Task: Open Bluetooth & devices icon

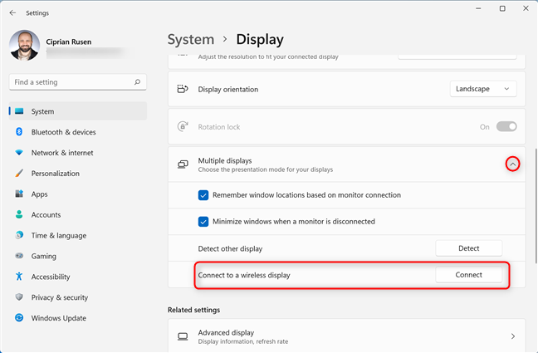Action: pos(19,132)
